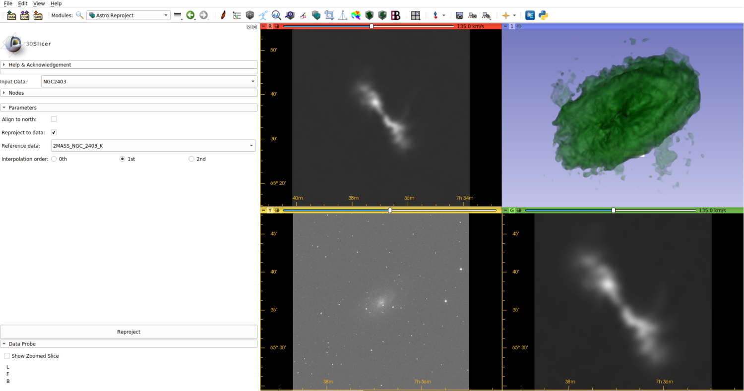Capture a screenshot with the camera icon
744x391 pixels.
tap(459, 15)
